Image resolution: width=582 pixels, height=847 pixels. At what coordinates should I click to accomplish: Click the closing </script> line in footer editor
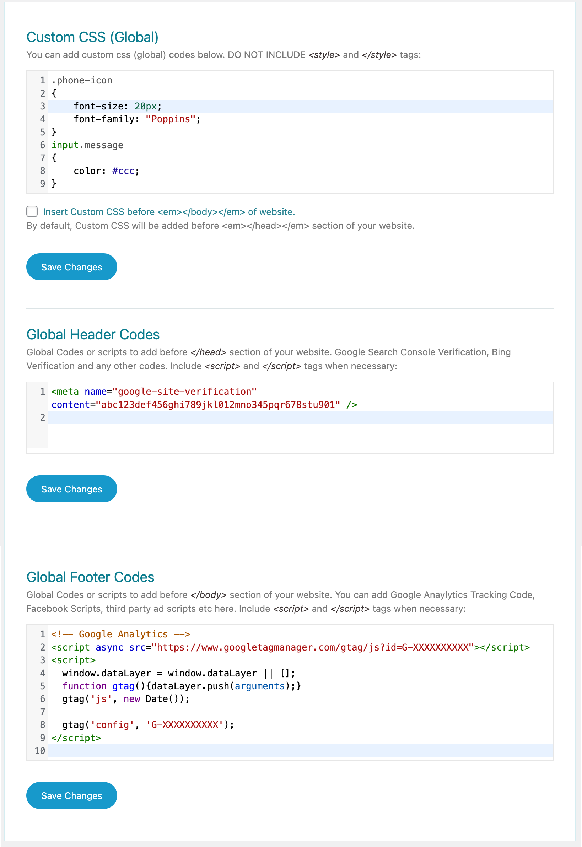point(76,738)
